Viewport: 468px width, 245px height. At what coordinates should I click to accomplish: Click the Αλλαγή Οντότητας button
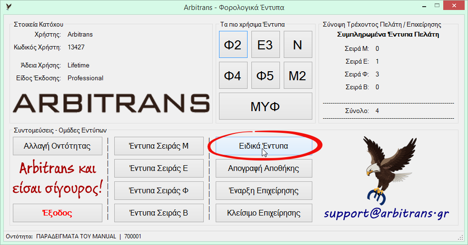(x=57, y=146)
